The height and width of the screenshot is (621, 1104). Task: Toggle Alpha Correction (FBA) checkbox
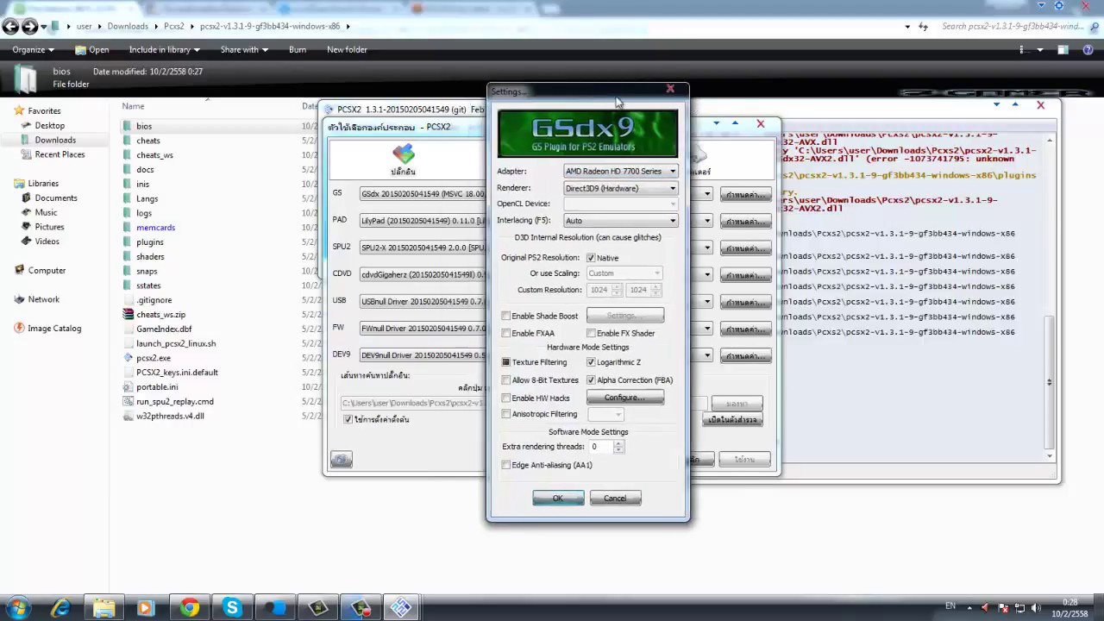coord(591,380)
